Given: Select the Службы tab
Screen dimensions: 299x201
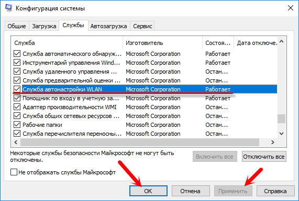Looking at the screenshot, I should [73, 25].
